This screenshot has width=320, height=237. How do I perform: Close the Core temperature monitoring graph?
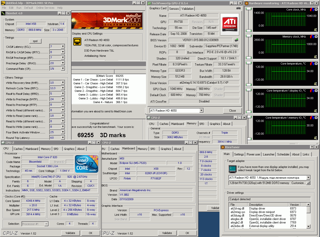(x=316, y=64)
